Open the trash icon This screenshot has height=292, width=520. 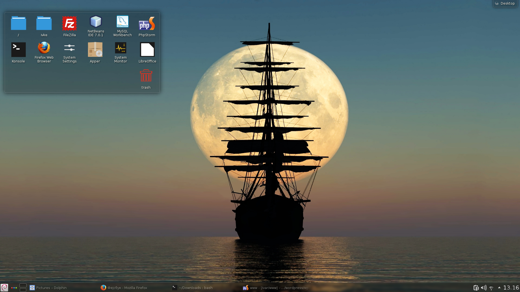pyautogui.click(x=146, y=76)
